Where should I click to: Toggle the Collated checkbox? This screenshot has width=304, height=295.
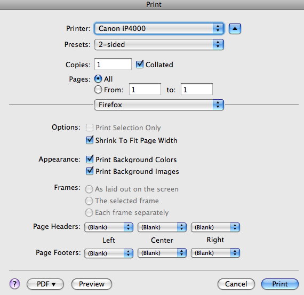pyautogui.click(x=140, y=64)
